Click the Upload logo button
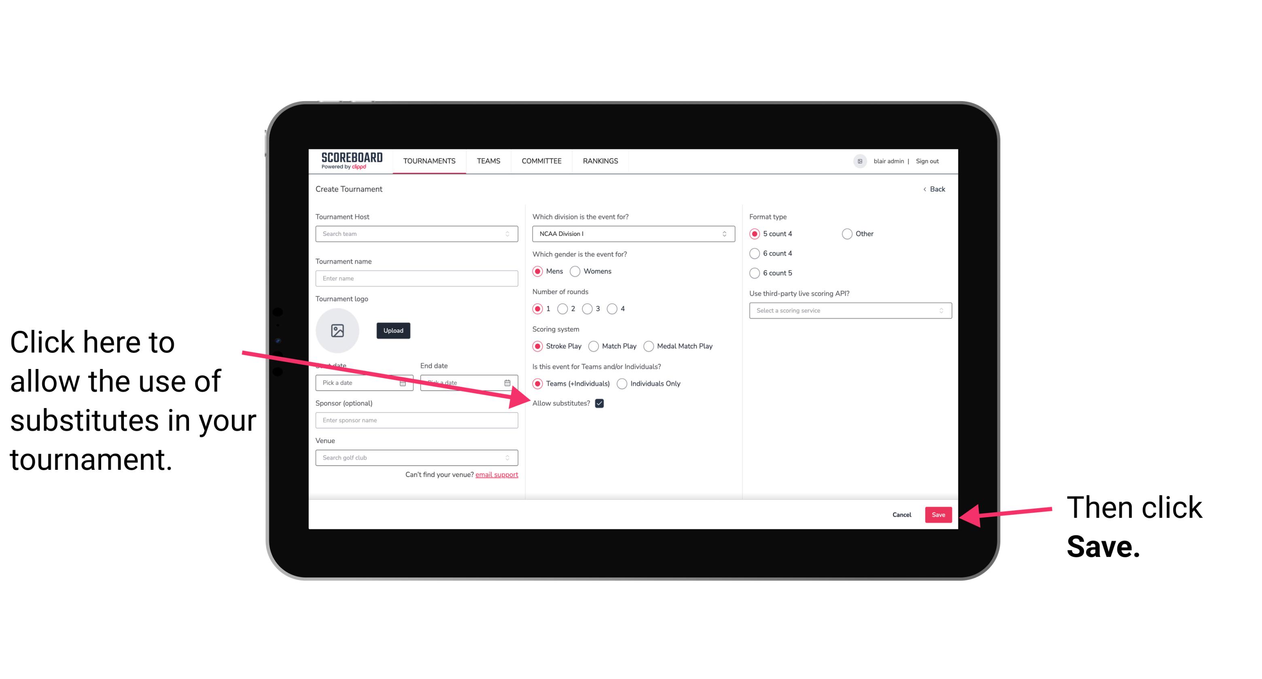This screenshot has height=679, width=1262. point(392,329)
